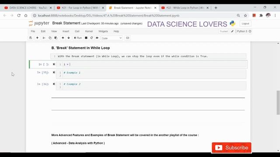Close the #21 For Loop tab
The height and width of the screenshot is (157, 280).
point(103,8)
